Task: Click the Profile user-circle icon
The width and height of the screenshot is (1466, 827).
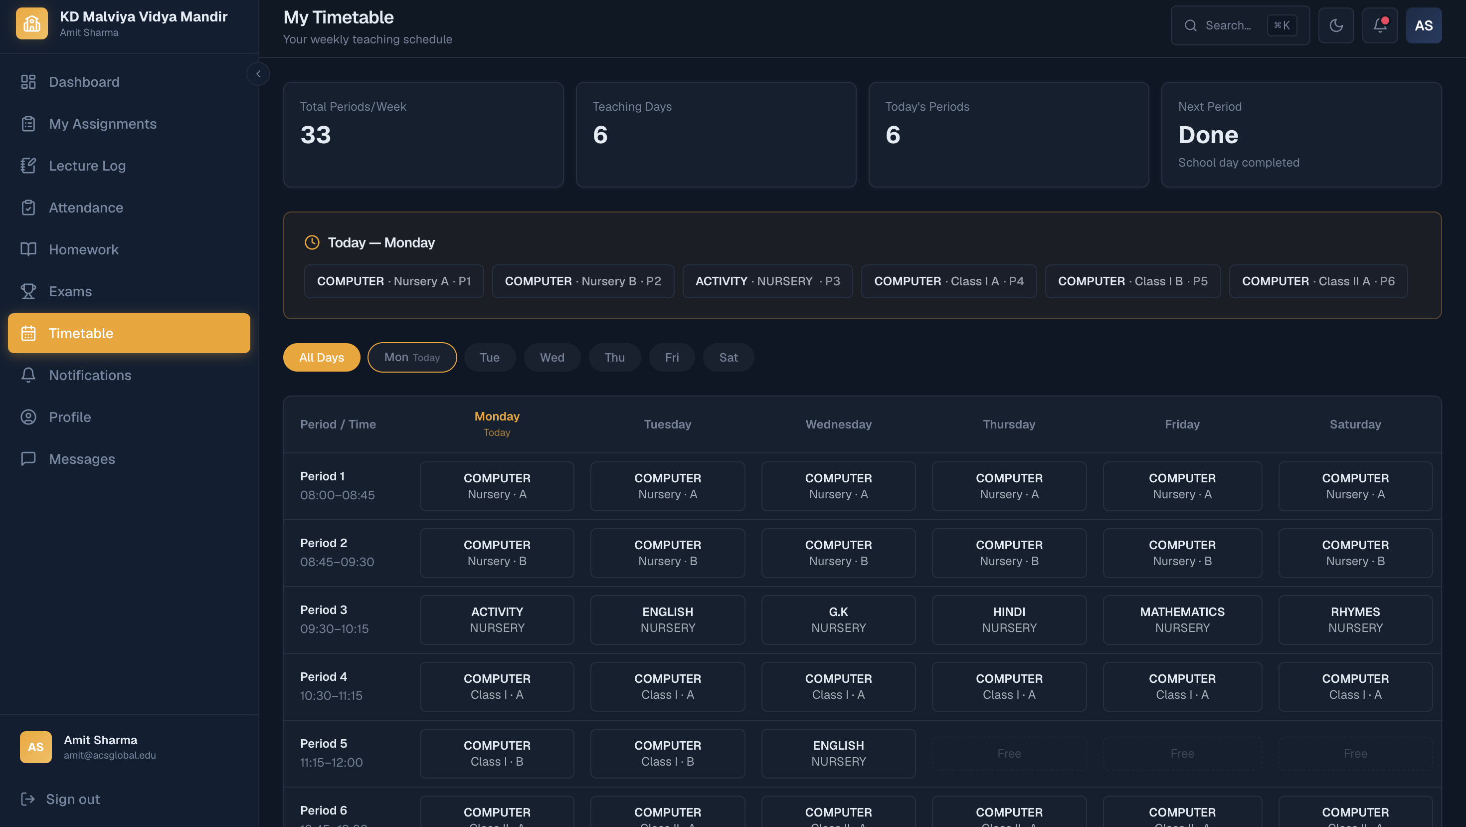Action: coord(28,417)
